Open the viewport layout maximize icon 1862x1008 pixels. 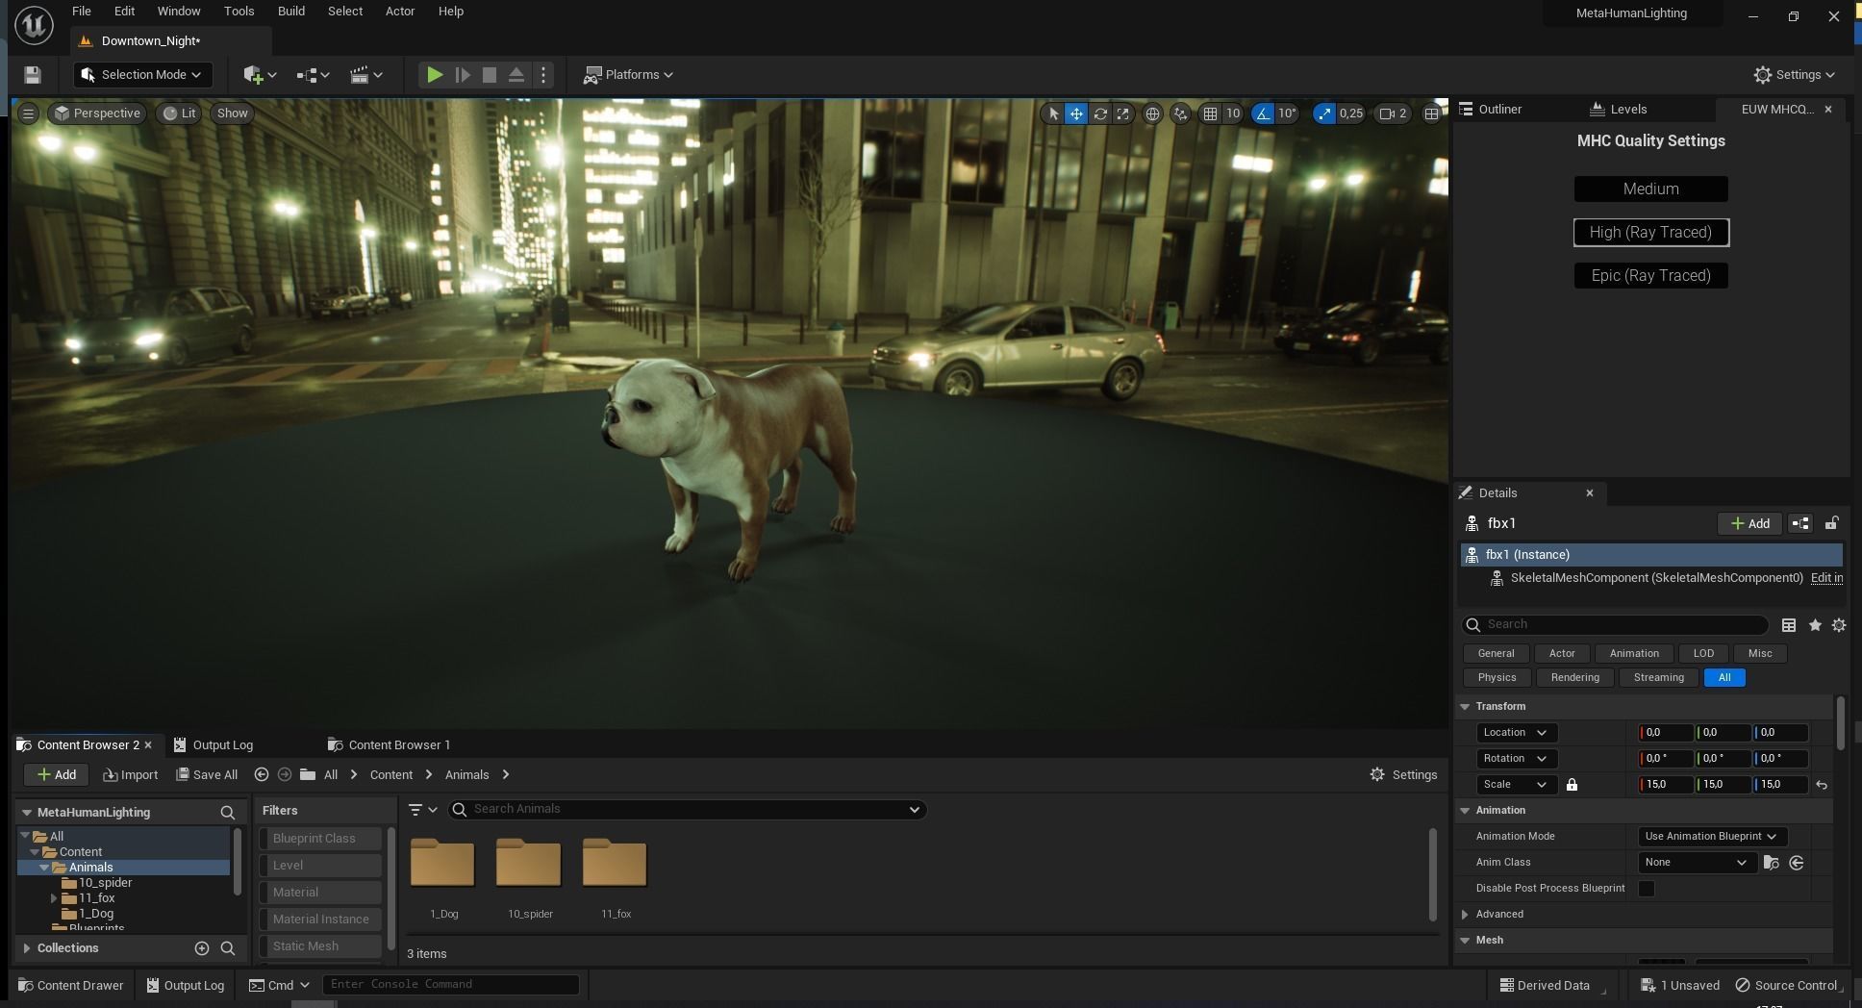1431,113
